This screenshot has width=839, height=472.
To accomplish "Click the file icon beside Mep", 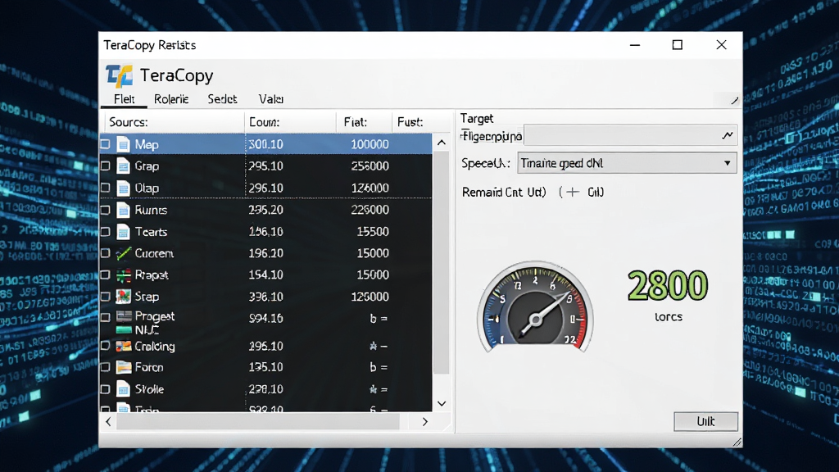I will coord(123,144).
